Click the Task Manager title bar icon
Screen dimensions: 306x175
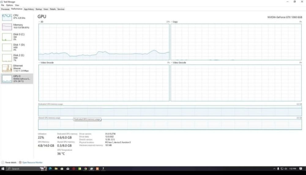(x=2, y=2)
